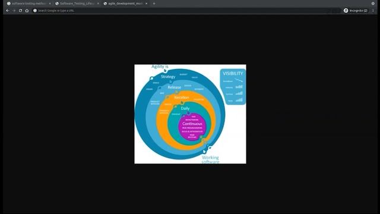Close the Software_Testing_Life tab
The height and width of the screenshot is (214, 380).
pyautogui.click(x=98, y=4)
